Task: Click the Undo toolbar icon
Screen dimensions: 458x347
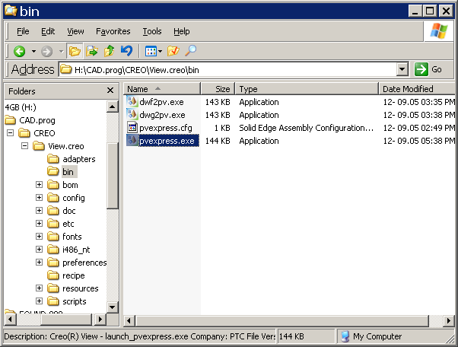Action: click(126, 51)
